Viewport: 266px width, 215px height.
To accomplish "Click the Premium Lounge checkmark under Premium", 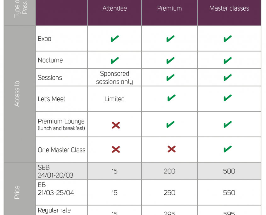I will [170, 124].
